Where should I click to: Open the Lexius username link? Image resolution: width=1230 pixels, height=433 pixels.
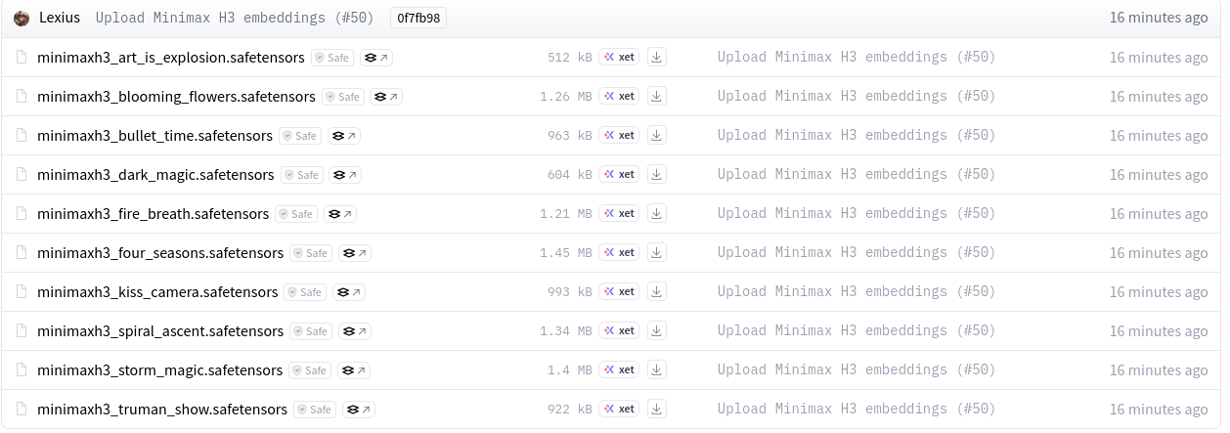[60, 18]
